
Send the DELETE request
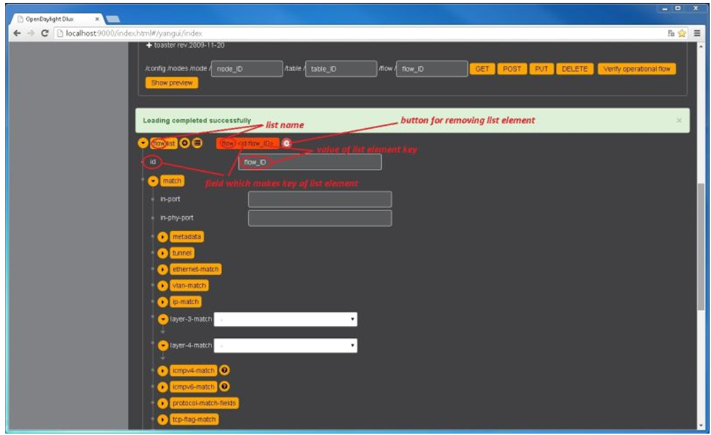click(574, 69)
